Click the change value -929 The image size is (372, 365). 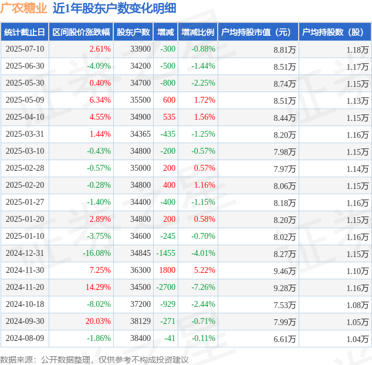pos(168,304)
